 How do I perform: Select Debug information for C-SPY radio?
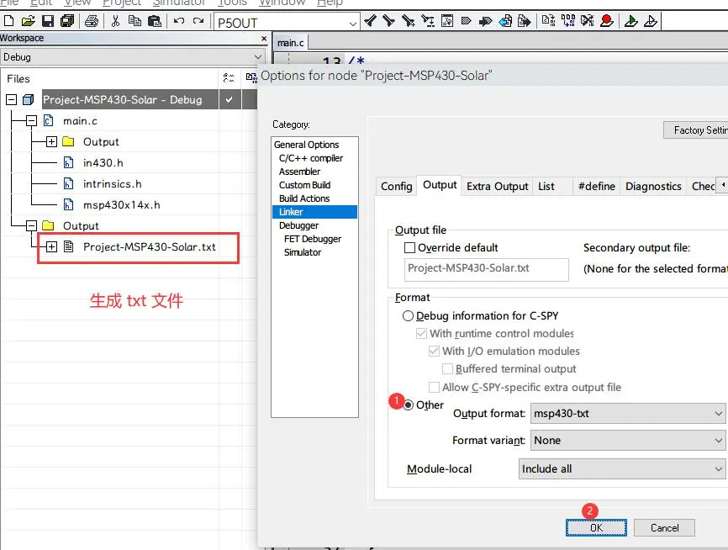pos(409,316)
